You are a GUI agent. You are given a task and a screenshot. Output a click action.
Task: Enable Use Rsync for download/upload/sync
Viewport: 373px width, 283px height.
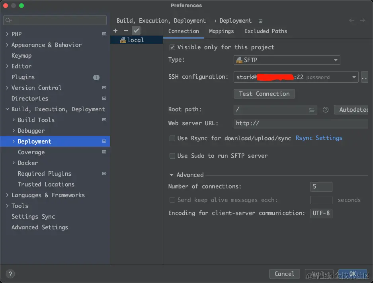coord(172,138)
